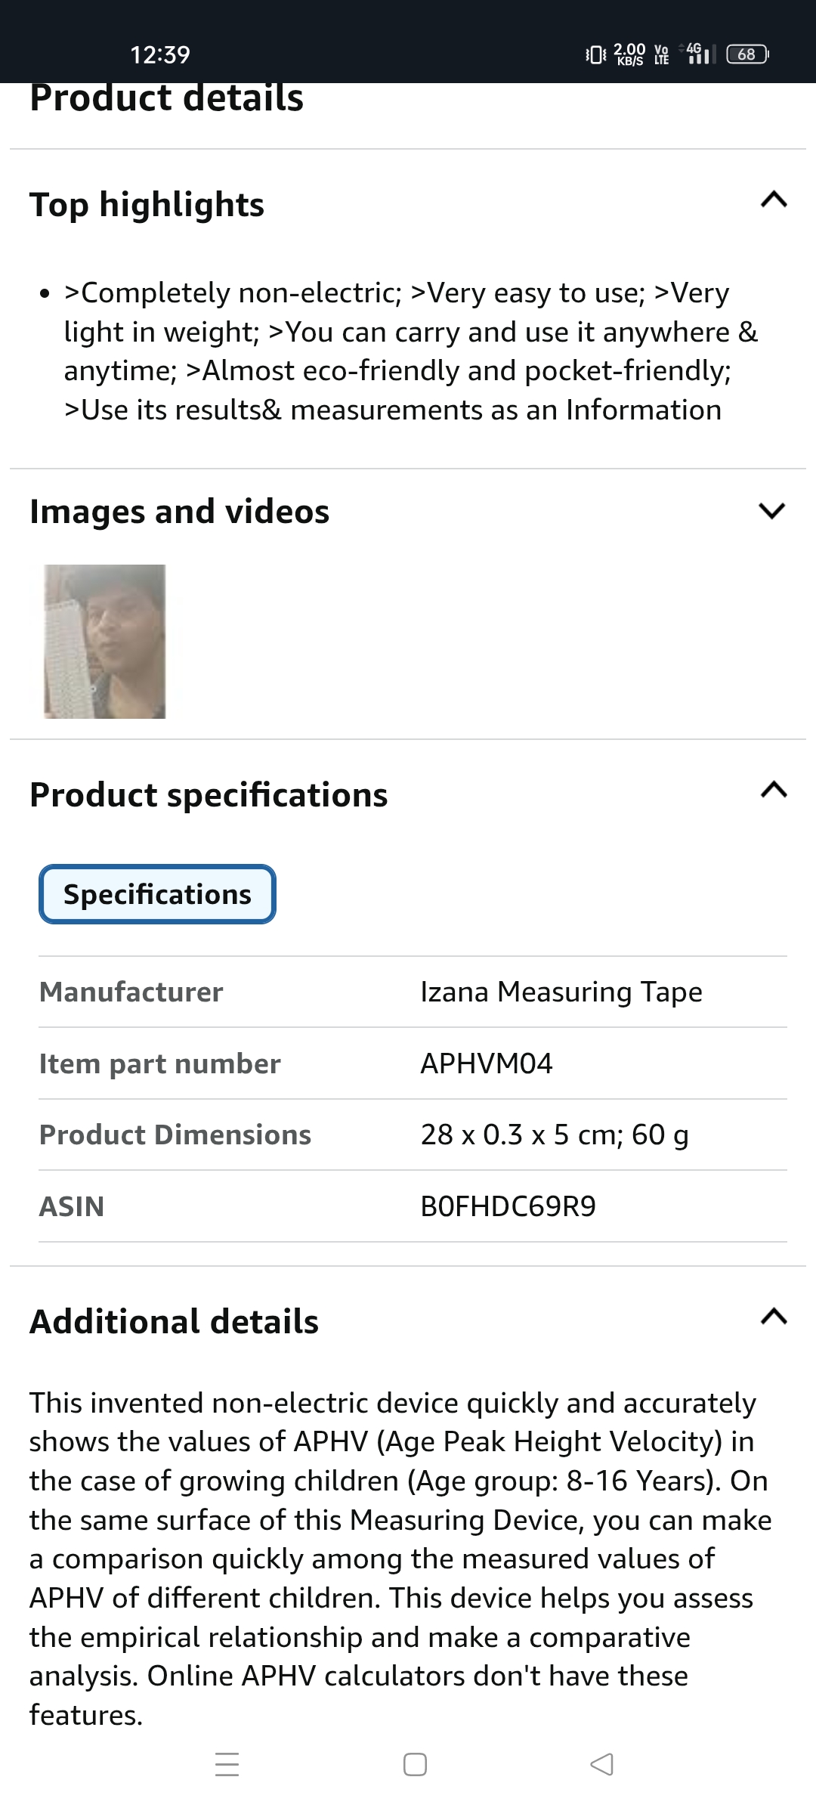
Task: Tap the Images and videos heading
Action: (180, 512)
